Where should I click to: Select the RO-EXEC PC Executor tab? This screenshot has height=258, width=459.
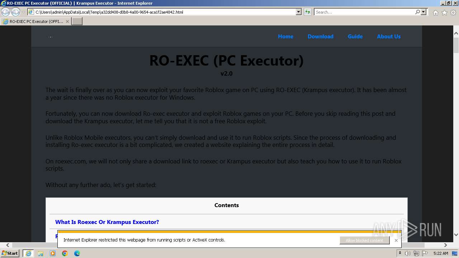[36, 21]
